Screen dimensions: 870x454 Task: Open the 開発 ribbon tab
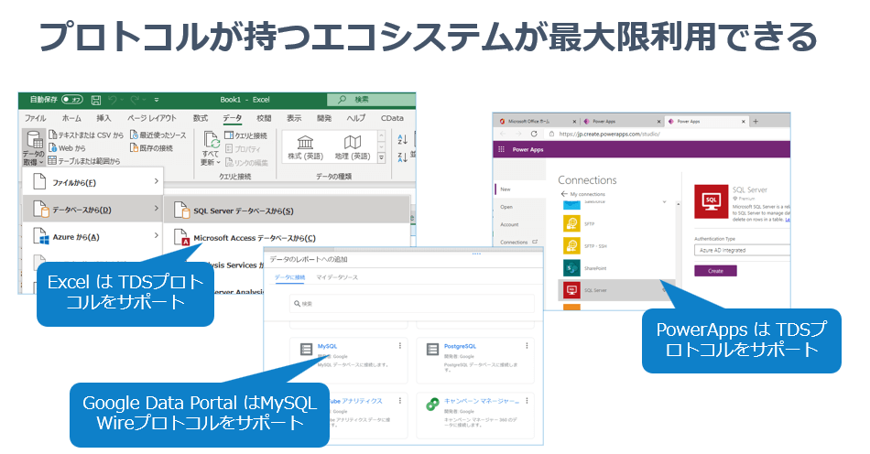pos(324,118)
